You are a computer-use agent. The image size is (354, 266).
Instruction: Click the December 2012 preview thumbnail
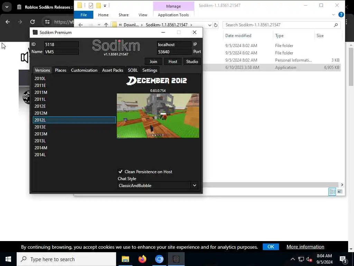tap(158, 116)
